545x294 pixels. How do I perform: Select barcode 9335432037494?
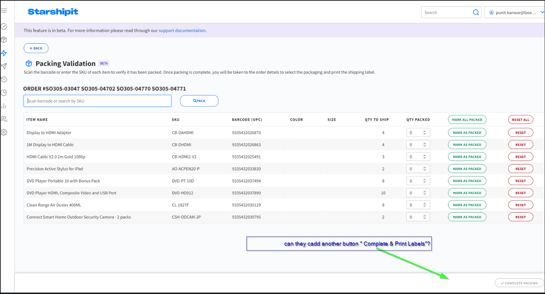247,181
